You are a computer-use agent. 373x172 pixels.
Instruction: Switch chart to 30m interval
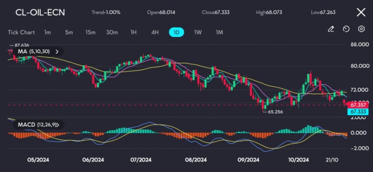click(112, 32)
